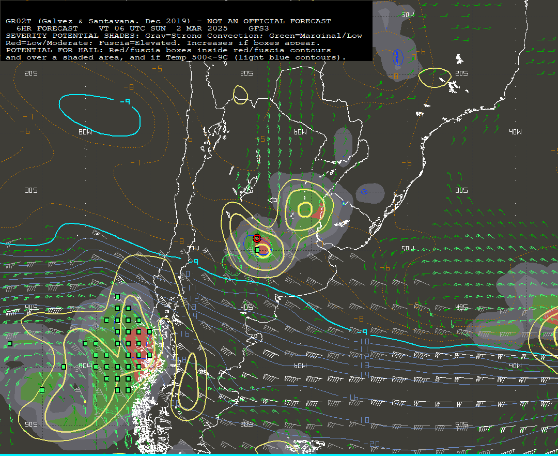
Task: Click the red hexagon hail marker
Action: 257,238
